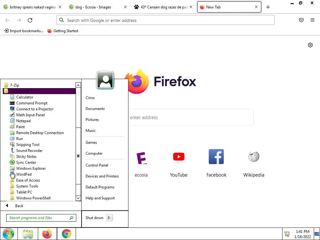Collapse the highlighted Accessories folder
Viewport: 320px width, 240px height.
pos(39,91)
